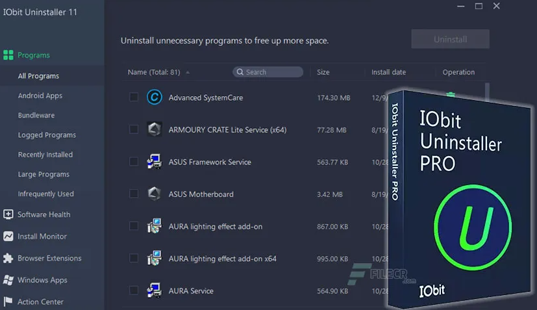Open the Large Programs category
The image size is (537, 310).
point(44,174)
